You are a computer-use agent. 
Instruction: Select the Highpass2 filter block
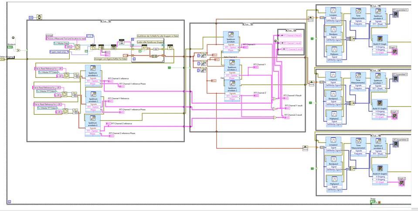pos(333,118)
